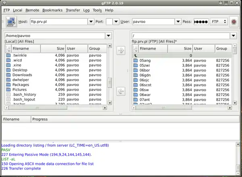Click the upload right-arrow transfer button
Image resolution: width=242 pixels, height=177 pixels.
120,50
